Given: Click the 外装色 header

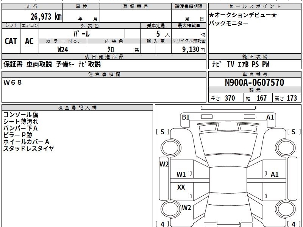Looking at the screenshot, I should click(x=90, y=25).
